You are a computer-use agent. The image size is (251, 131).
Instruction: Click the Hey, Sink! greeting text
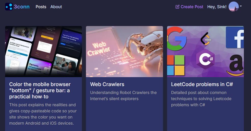click(x=217, y=7)
